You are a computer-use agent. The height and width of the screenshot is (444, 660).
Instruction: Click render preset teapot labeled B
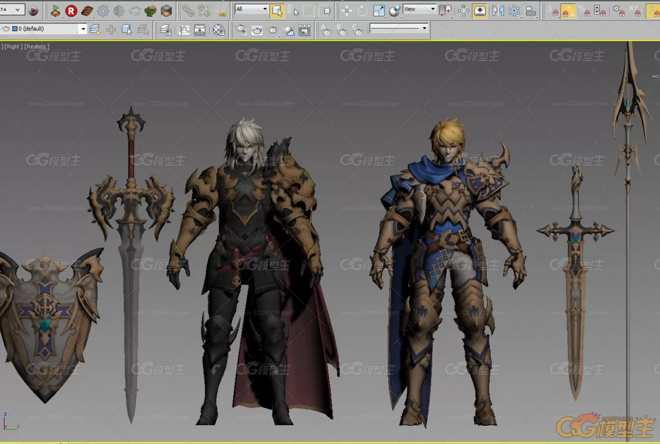pyautogui.click(x=341, y=30)
